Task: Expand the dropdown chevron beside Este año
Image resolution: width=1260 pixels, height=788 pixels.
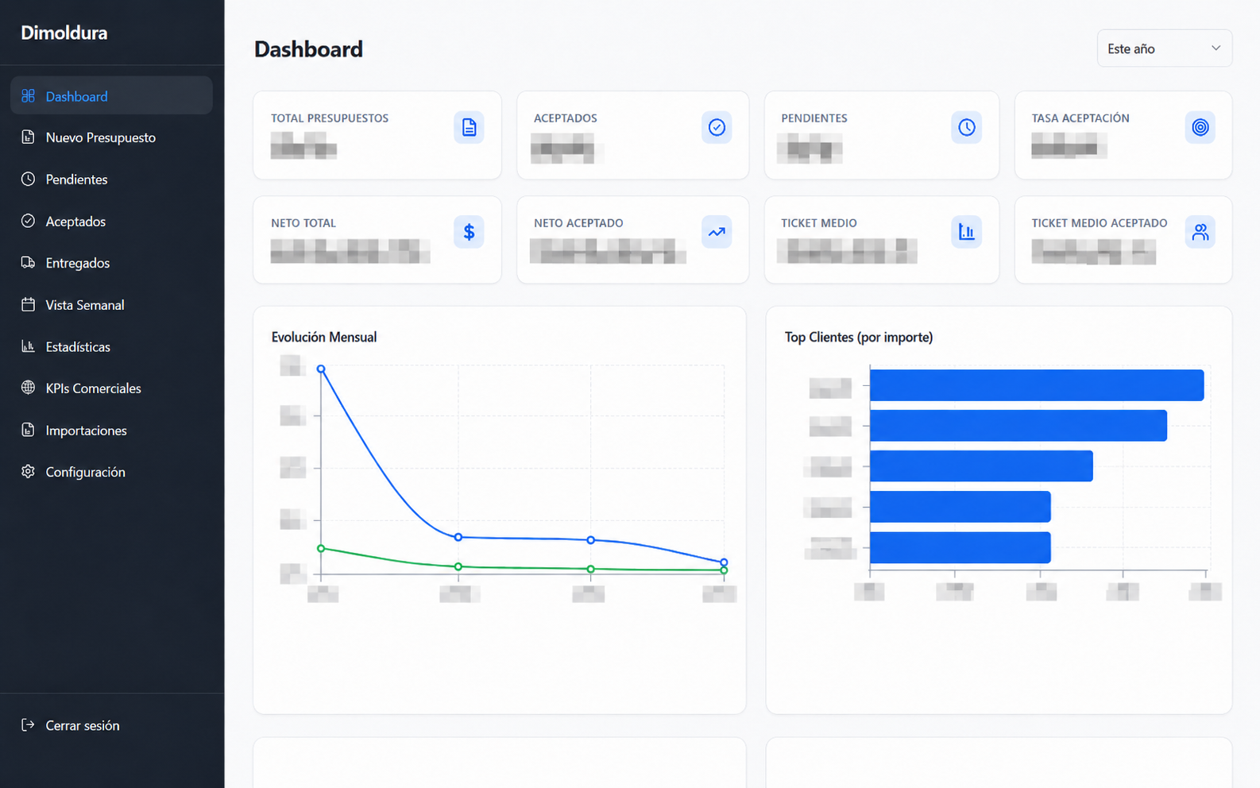Action: tap(1216, 48)
